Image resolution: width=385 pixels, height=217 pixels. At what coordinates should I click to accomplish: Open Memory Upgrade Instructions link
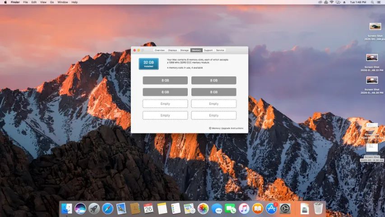226,128
